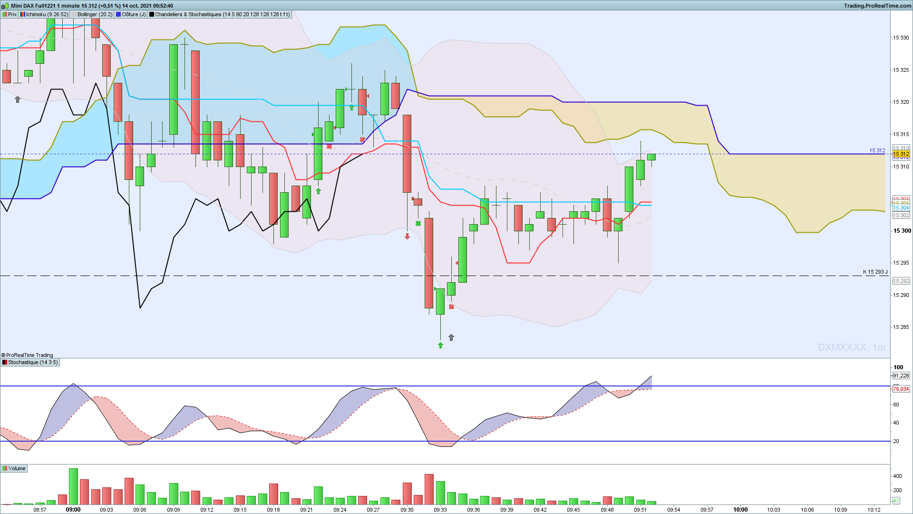Click the green up arrow under the 09:33 low

click(x=440, y=345)
